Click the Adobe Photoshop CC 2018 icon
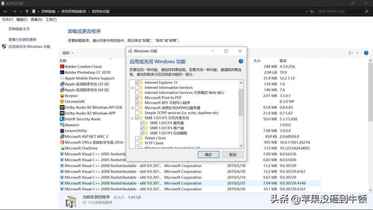 point(62,72)
